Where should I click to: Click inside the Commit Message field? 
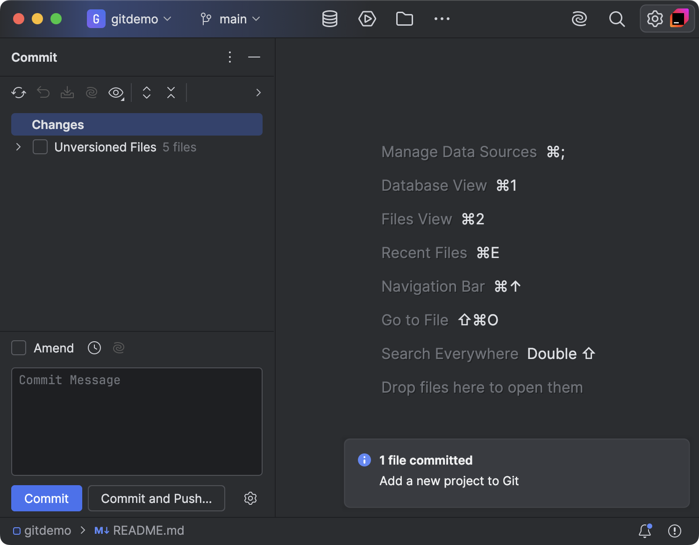pyautogui.click(x=136, y=421)
